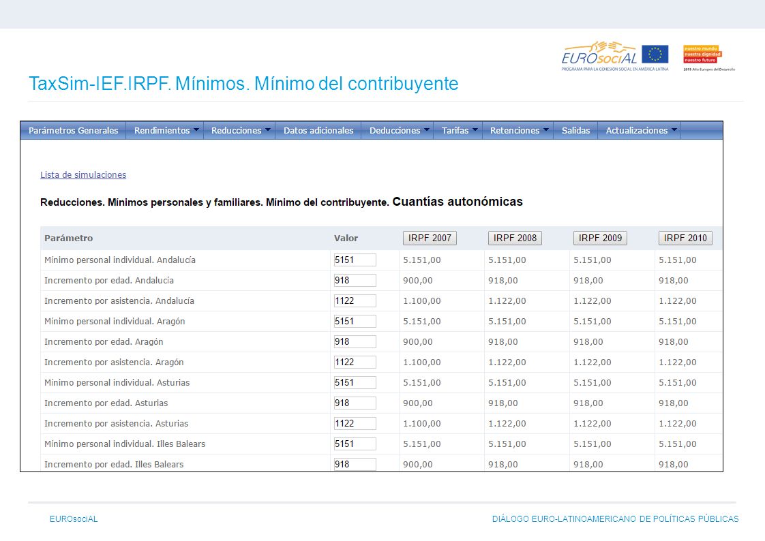
Task: Select value field for Mínimo personal individual. Andalucía
Action: 355,260
